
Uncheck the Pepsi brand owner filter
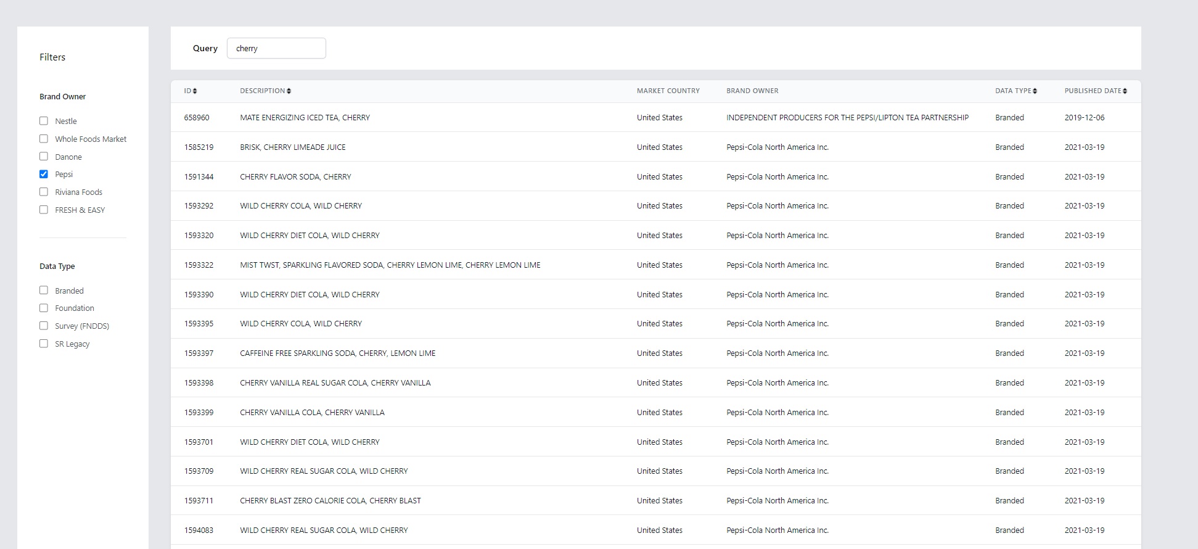[44, 174]
